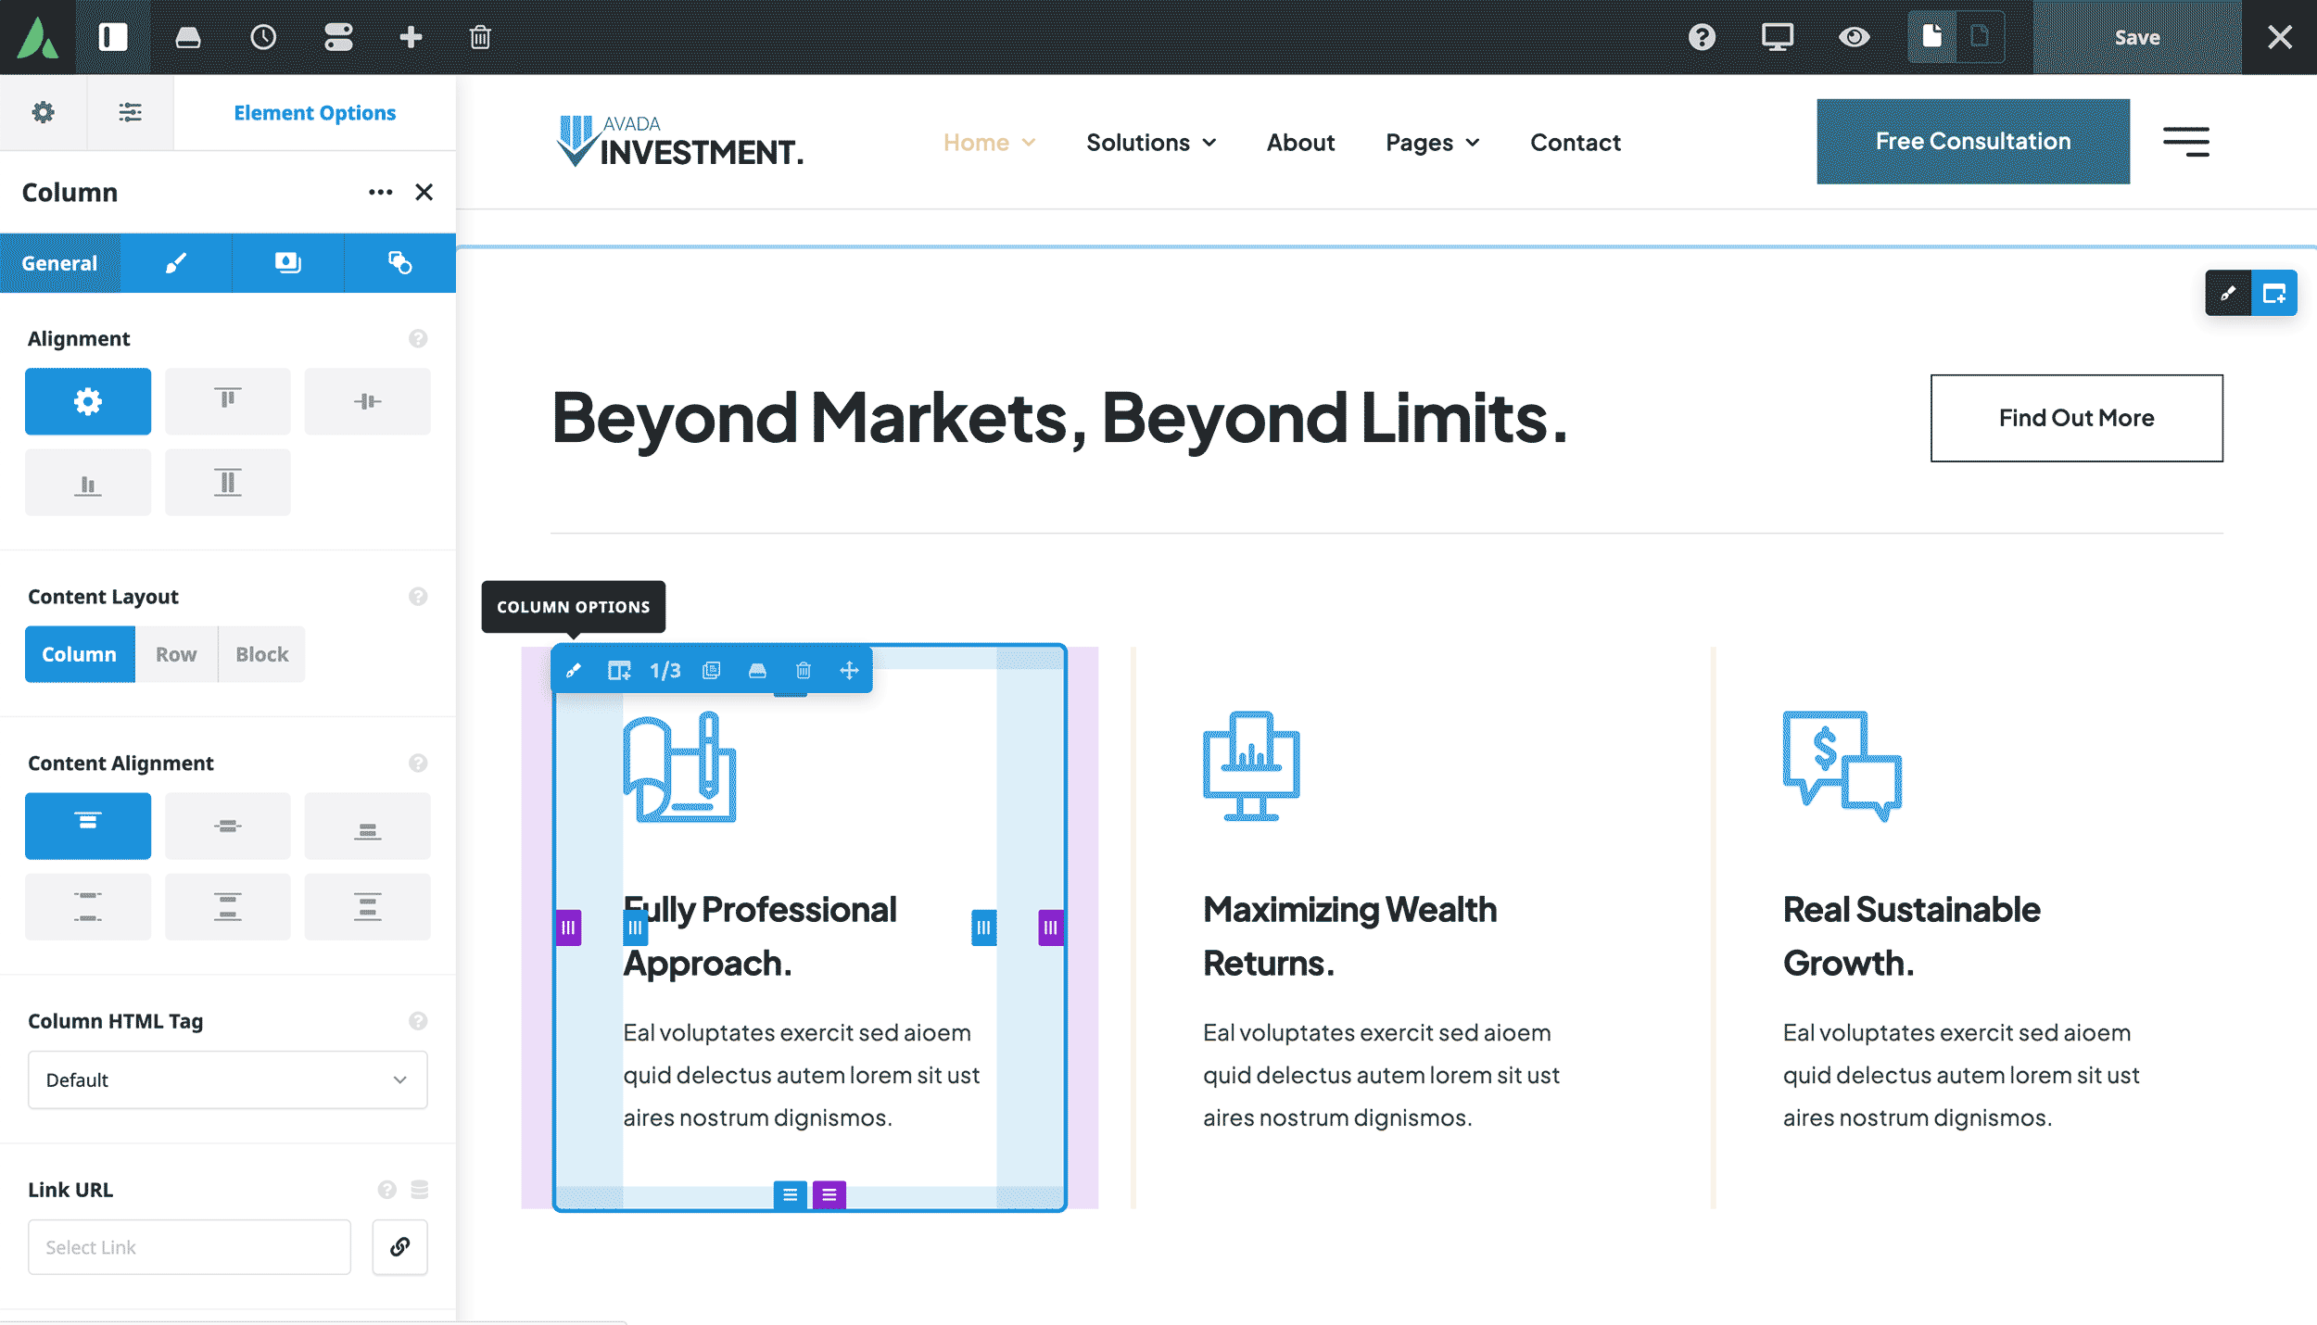2317x1325 pixels.
Task: Select default gear Alignment option
Action: coord(88,401)
